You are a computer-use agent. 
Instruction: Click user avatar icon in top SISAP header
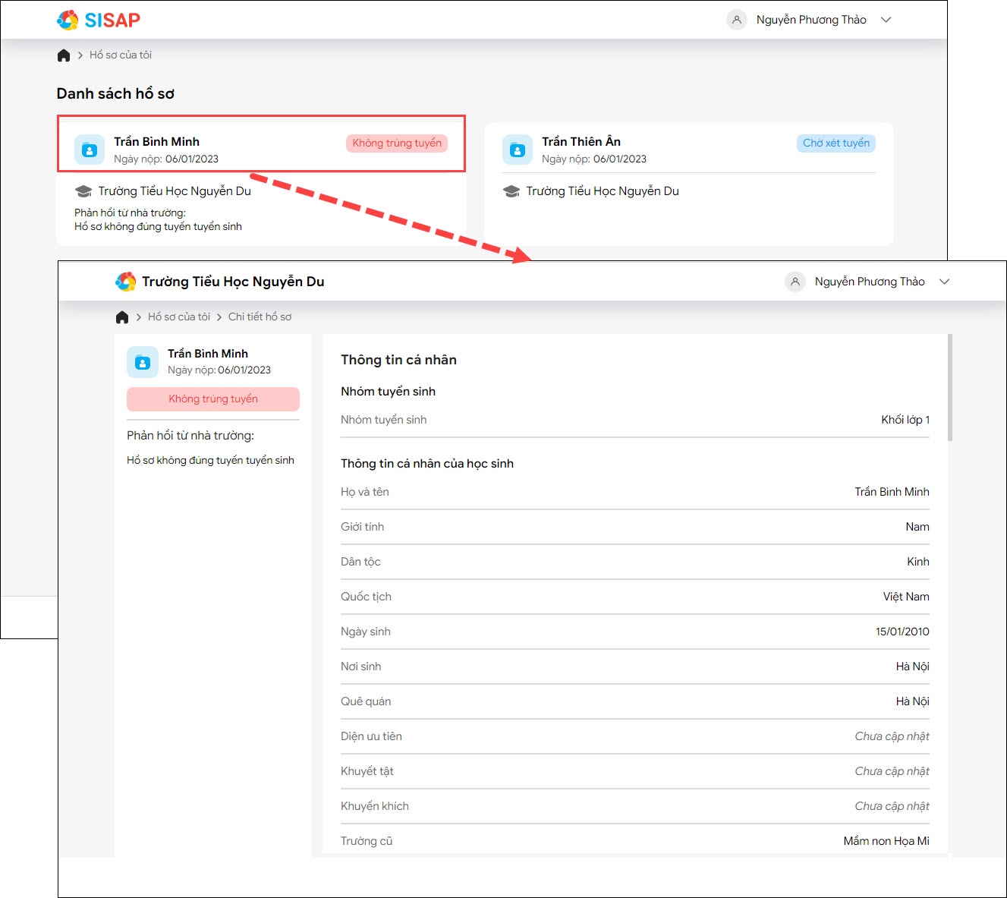point(736,20)
